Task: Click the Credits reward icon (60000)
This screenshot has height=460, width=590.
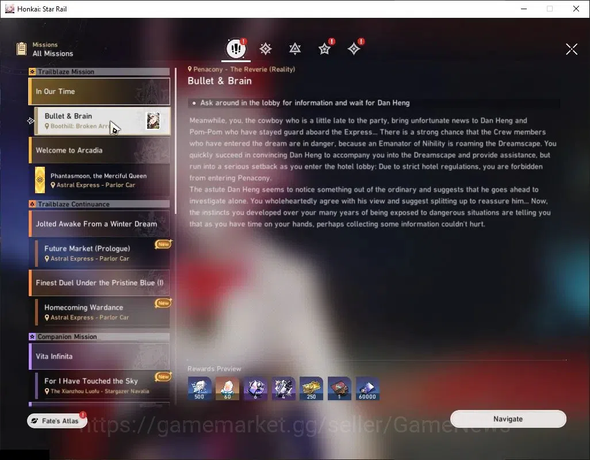Action: click(x=367, y=389)
